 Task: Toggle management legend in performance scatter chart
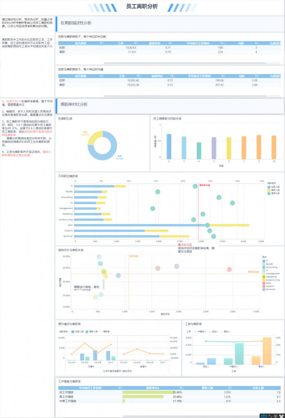tap(271, 273)
